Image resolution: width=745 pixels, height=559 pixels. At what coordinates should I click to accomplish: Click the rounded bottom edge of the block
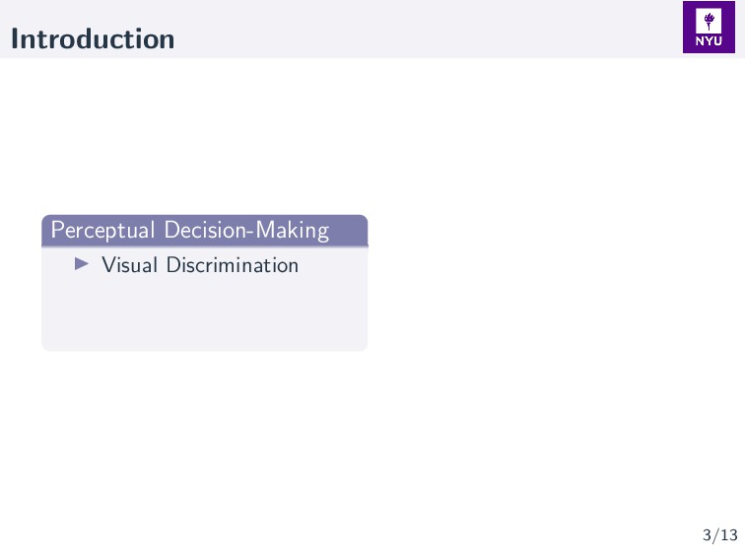(x=204, y=347)
